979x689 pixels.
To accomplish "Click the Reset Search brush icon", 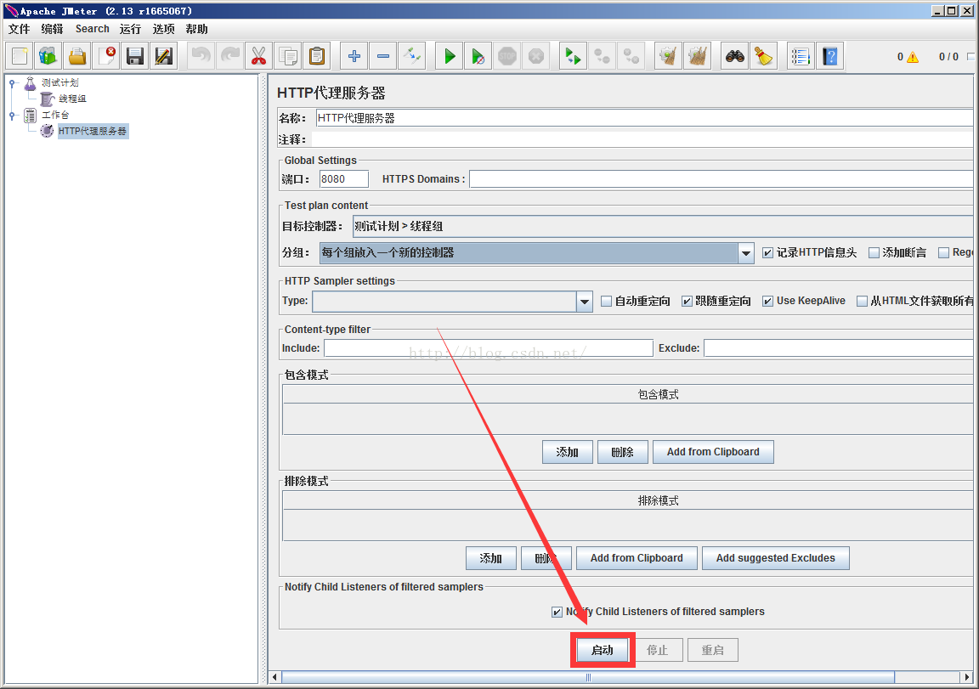I will pyautogui.click(x=764, y=56).
